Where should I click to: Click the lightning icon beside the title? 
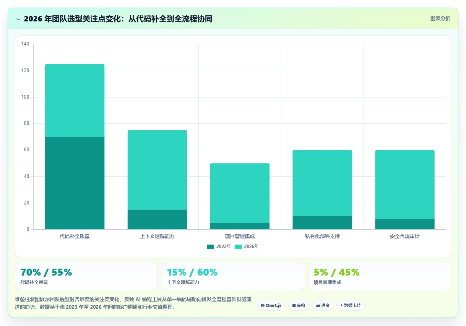click(x=18, y=19)
